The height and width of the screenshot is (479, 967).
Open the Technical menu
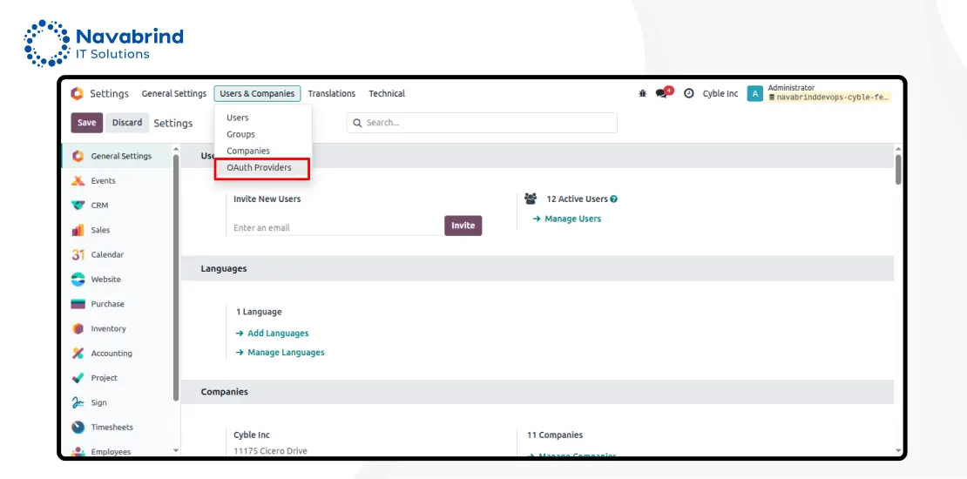[x=386, y=93]
